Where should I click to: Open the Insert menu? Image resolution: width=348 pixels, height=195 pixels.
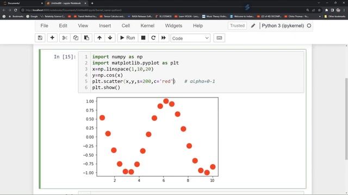pos(105,25)
